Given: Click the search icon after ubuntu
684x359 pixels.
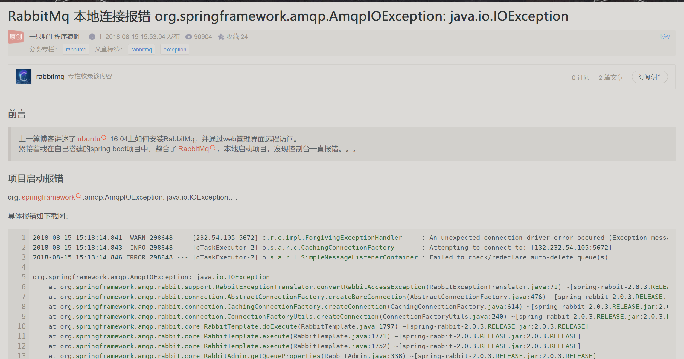Looking at the screenshot, I should point(104,138).
